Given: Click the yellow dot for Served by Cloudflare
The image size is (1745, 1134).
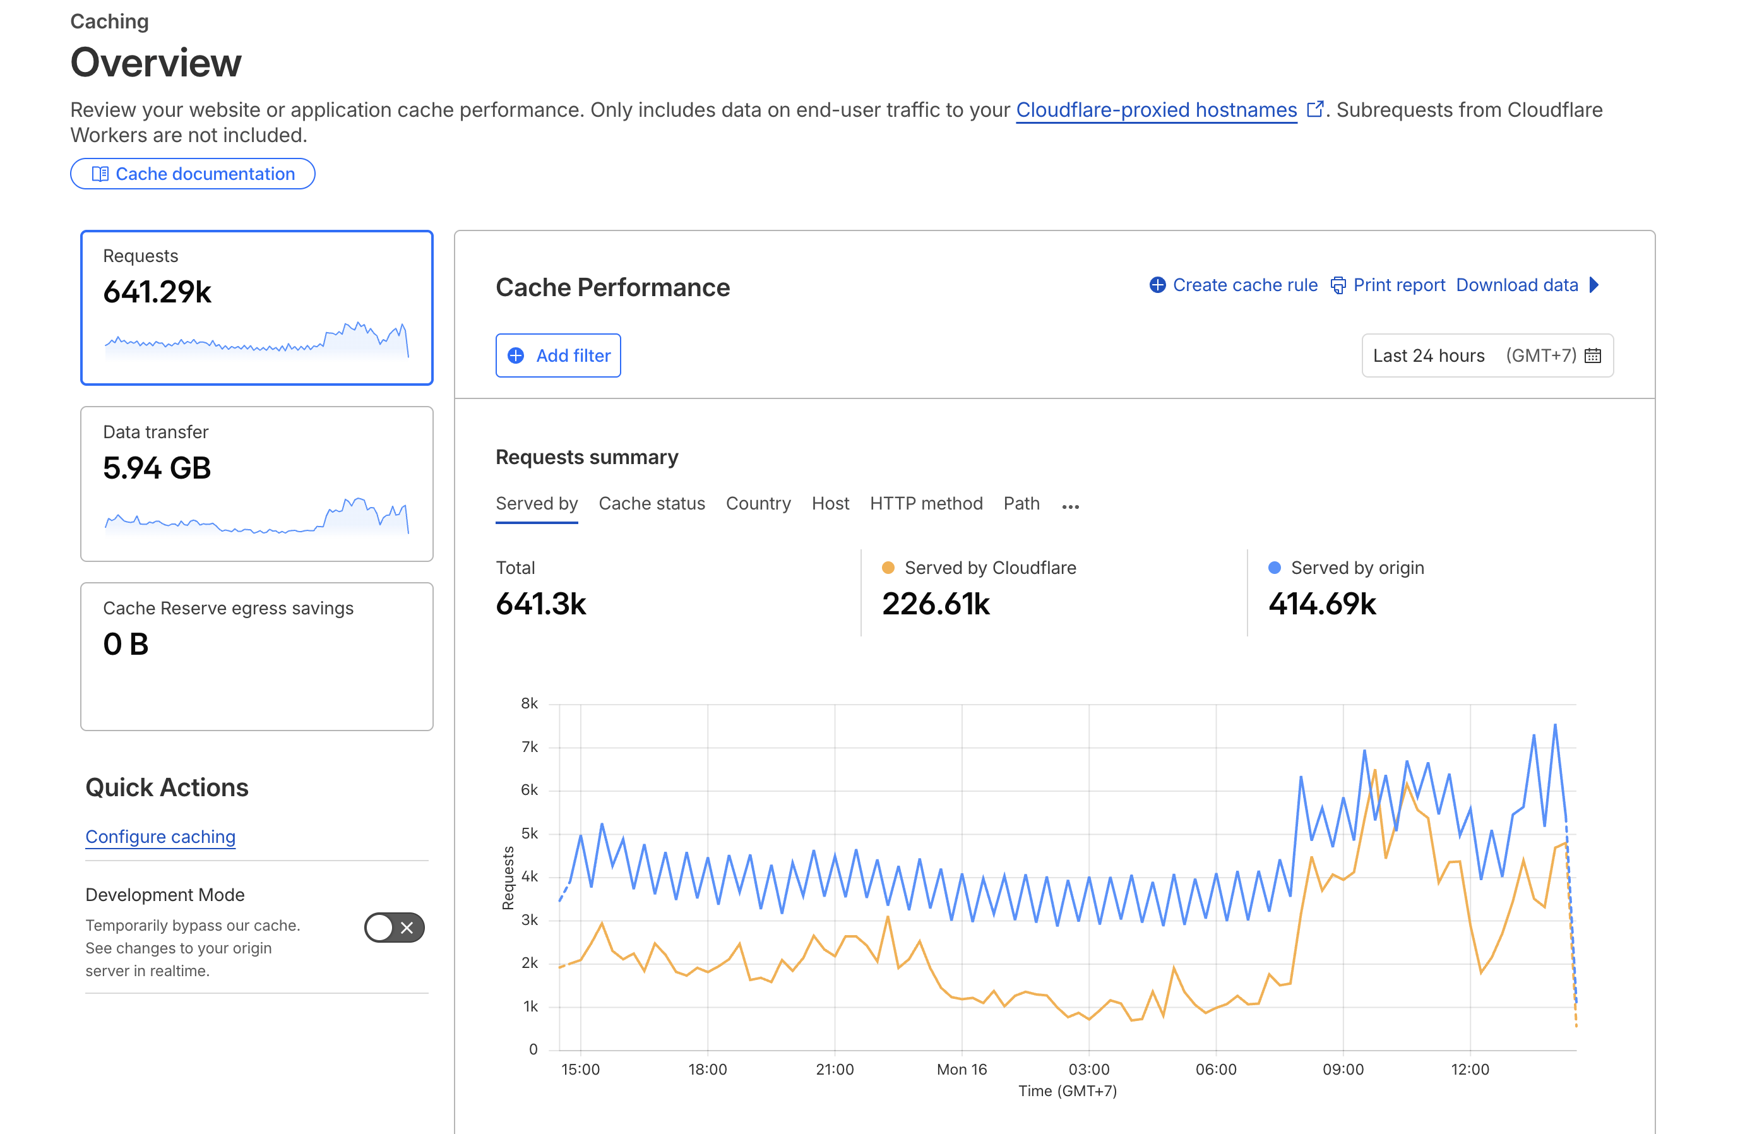Looking at the screenshot, I should point(889,567).
